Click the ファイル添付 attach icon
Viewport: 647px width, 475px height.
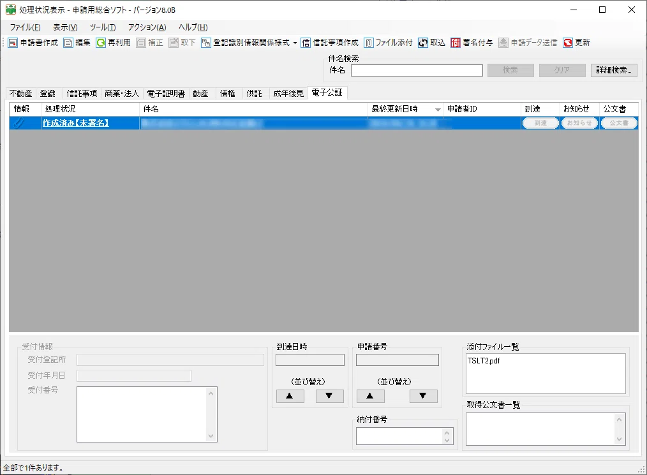coord(368,43)
